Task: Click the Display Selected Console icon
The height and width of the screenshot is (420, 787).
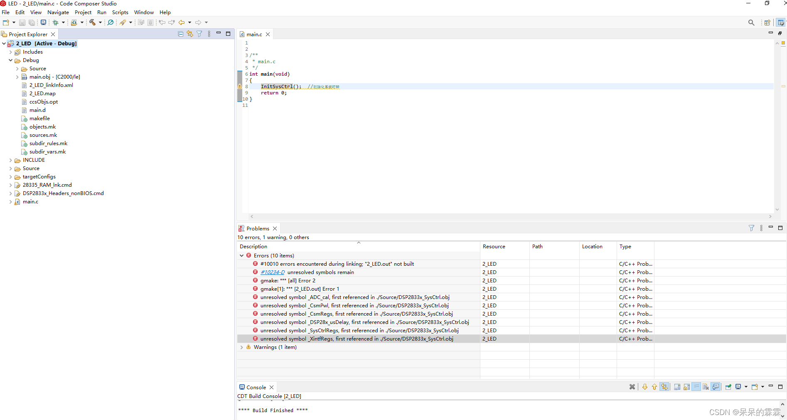Action: pos(738,387)
